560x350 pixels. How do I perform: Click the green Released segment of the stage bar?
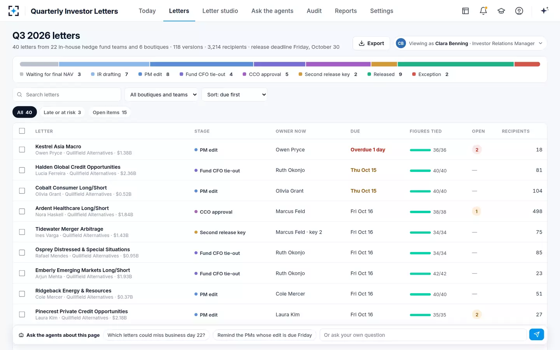(x=456, y=64)
